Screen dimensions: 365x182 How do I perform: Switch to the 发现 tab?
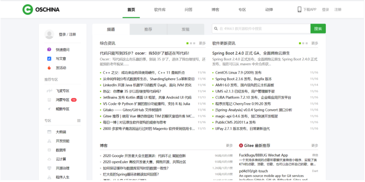(186, 29)
